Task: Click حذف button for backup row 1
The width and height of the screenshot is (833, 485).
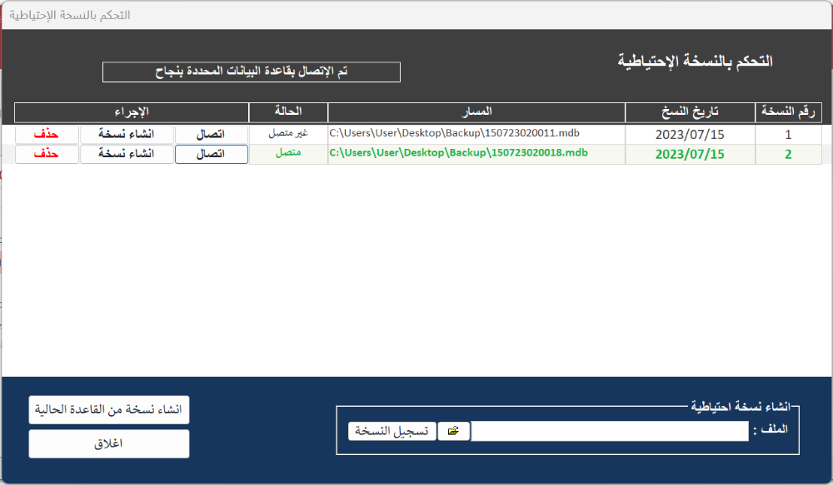Action: [47, 134]
